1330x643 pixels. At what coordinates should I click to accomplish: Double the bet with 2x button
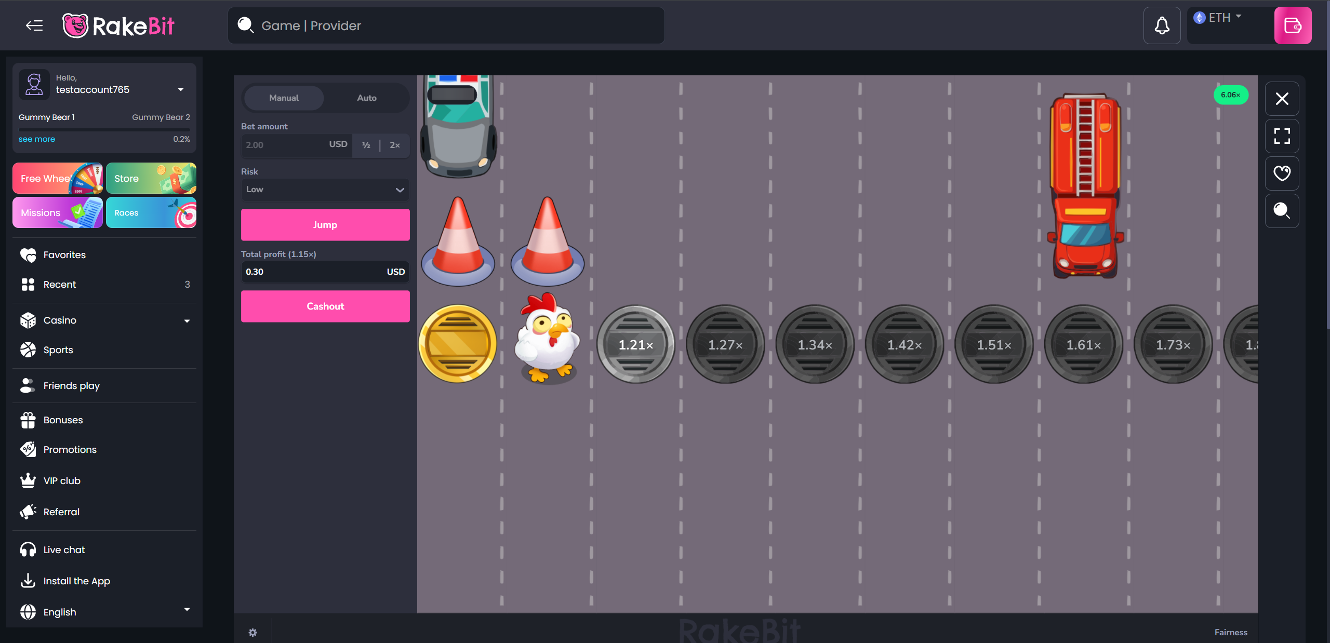[395, 145]
